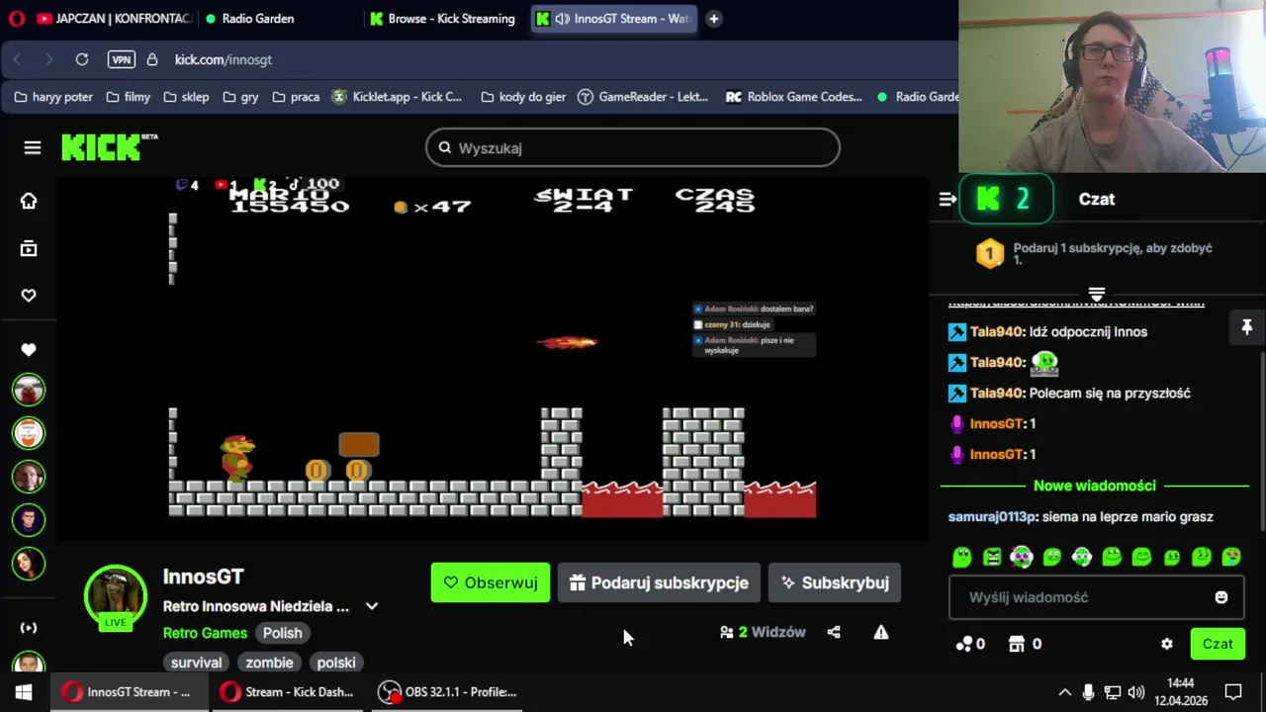Open kody do gier bookmark folder
The height and width of the screenshot is (712, 1266).
[523, 97]
